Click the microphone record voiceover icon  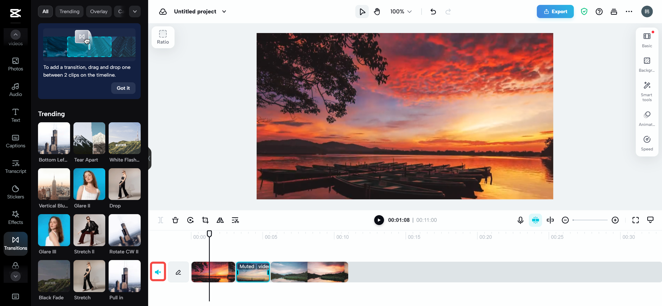(520, 220)
